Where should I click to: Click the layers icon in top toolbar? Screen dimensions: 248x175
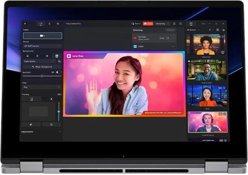tap(58, 24)
